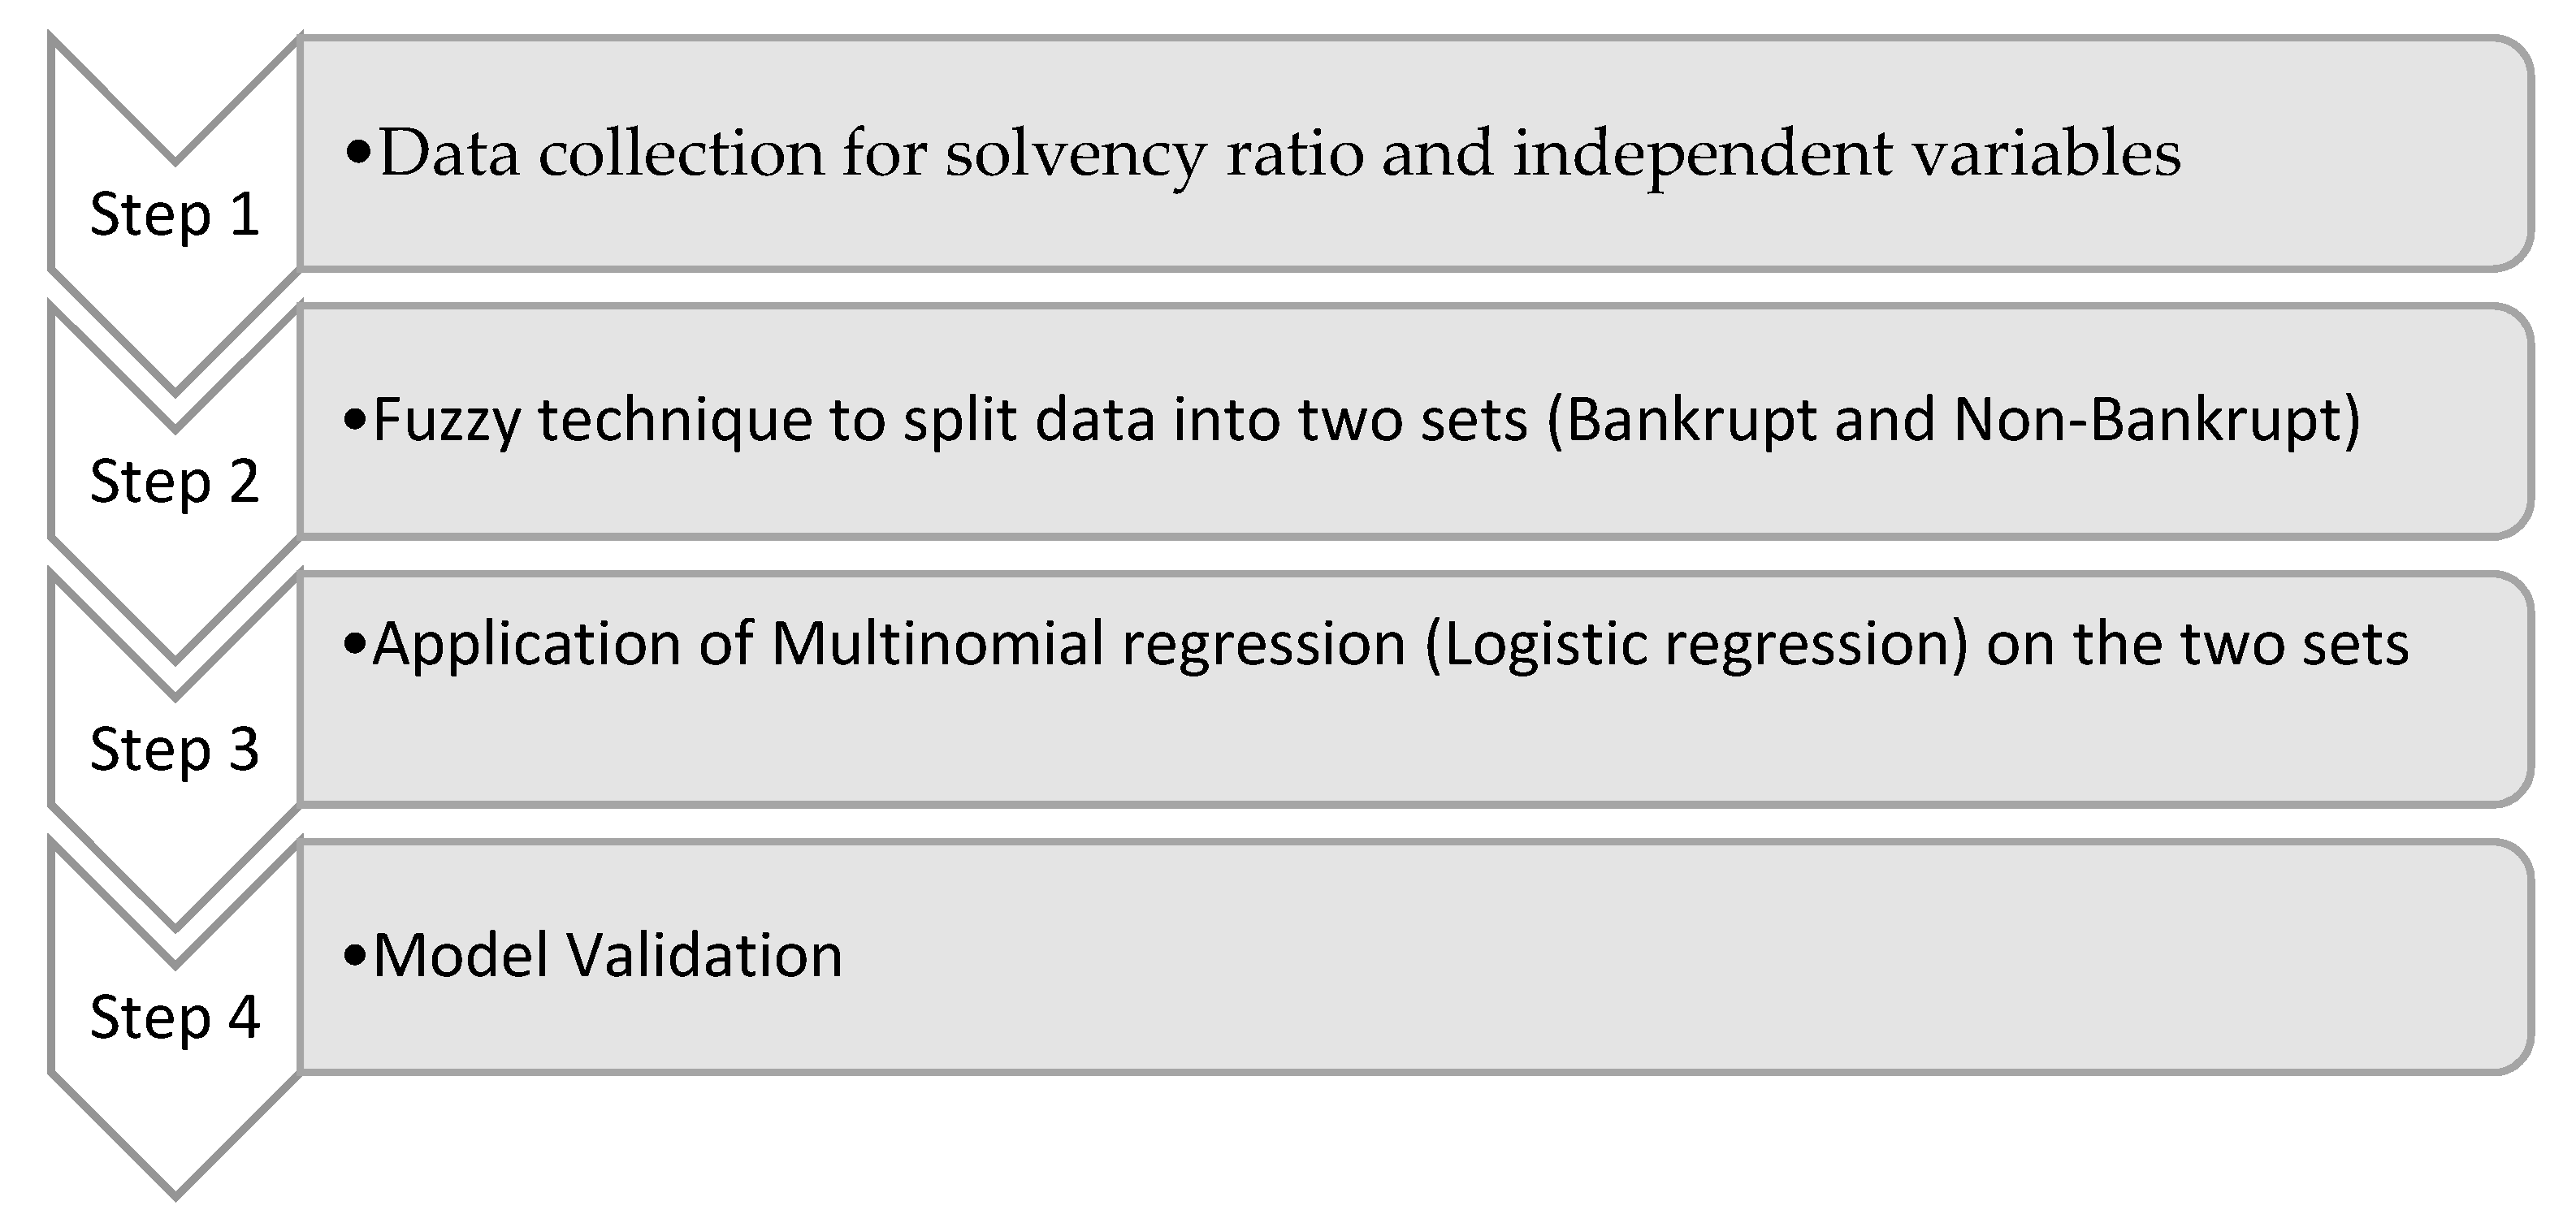Click the bullet before "Fuzzy technique"
This screenshot has height=1223, width=2576.
pyautogui.click(x=355, y=421)
